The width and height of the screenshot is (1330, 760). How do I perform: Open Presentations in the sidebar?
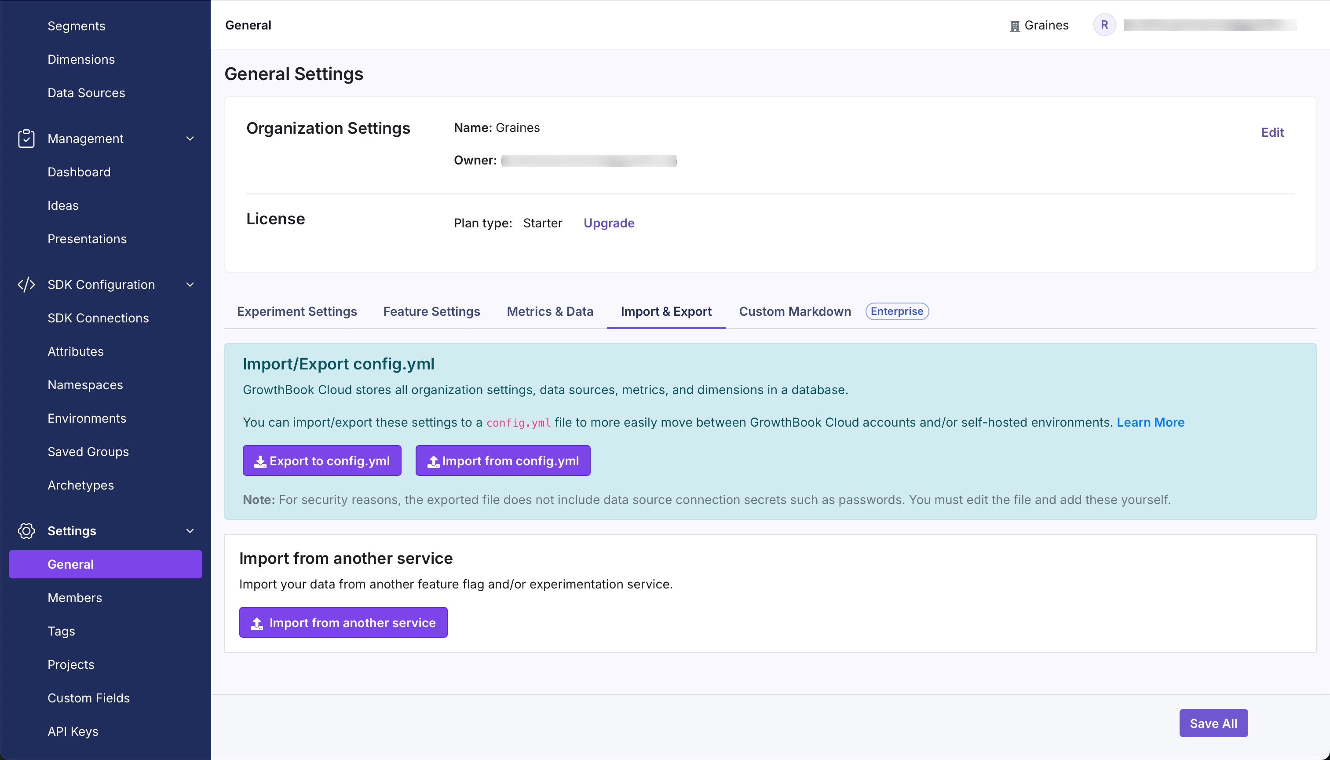[x=87, y=238]
